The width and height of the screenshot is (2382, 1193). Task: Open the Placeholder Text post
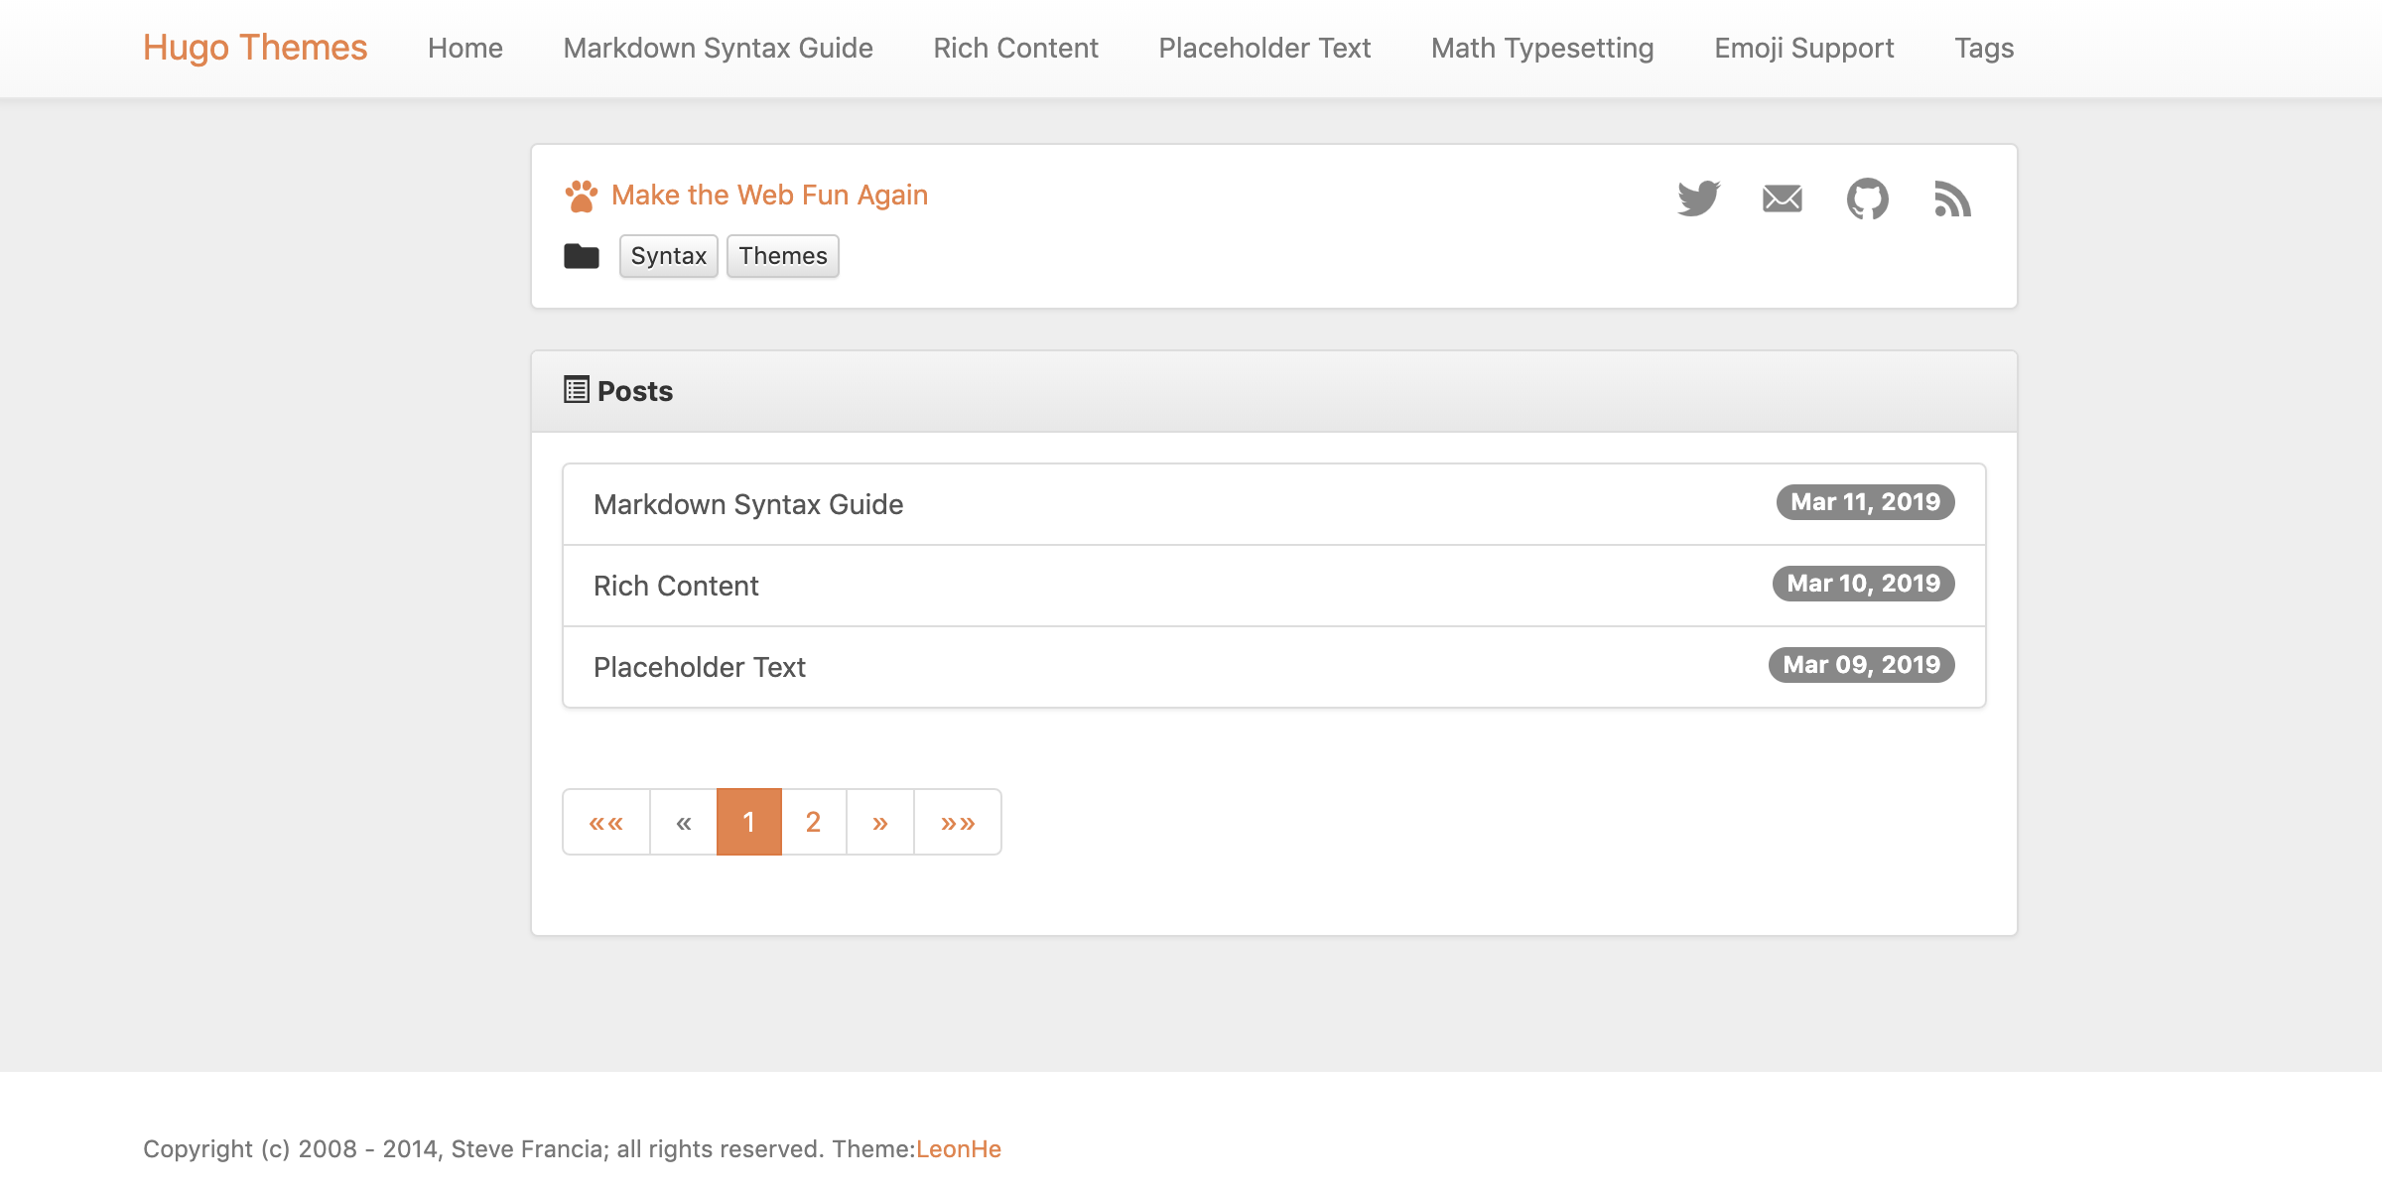pos(700,666)
